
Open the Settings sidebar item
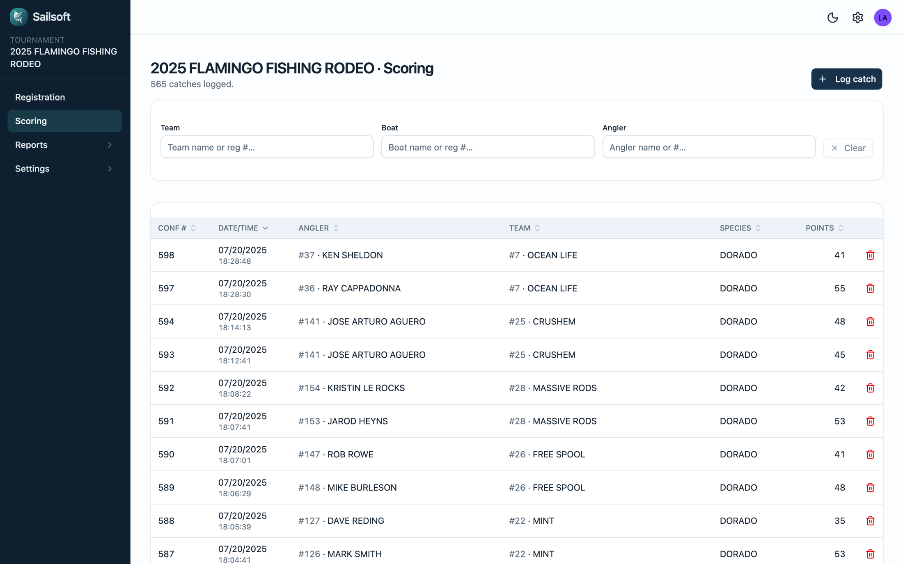[x=65, y=169]
